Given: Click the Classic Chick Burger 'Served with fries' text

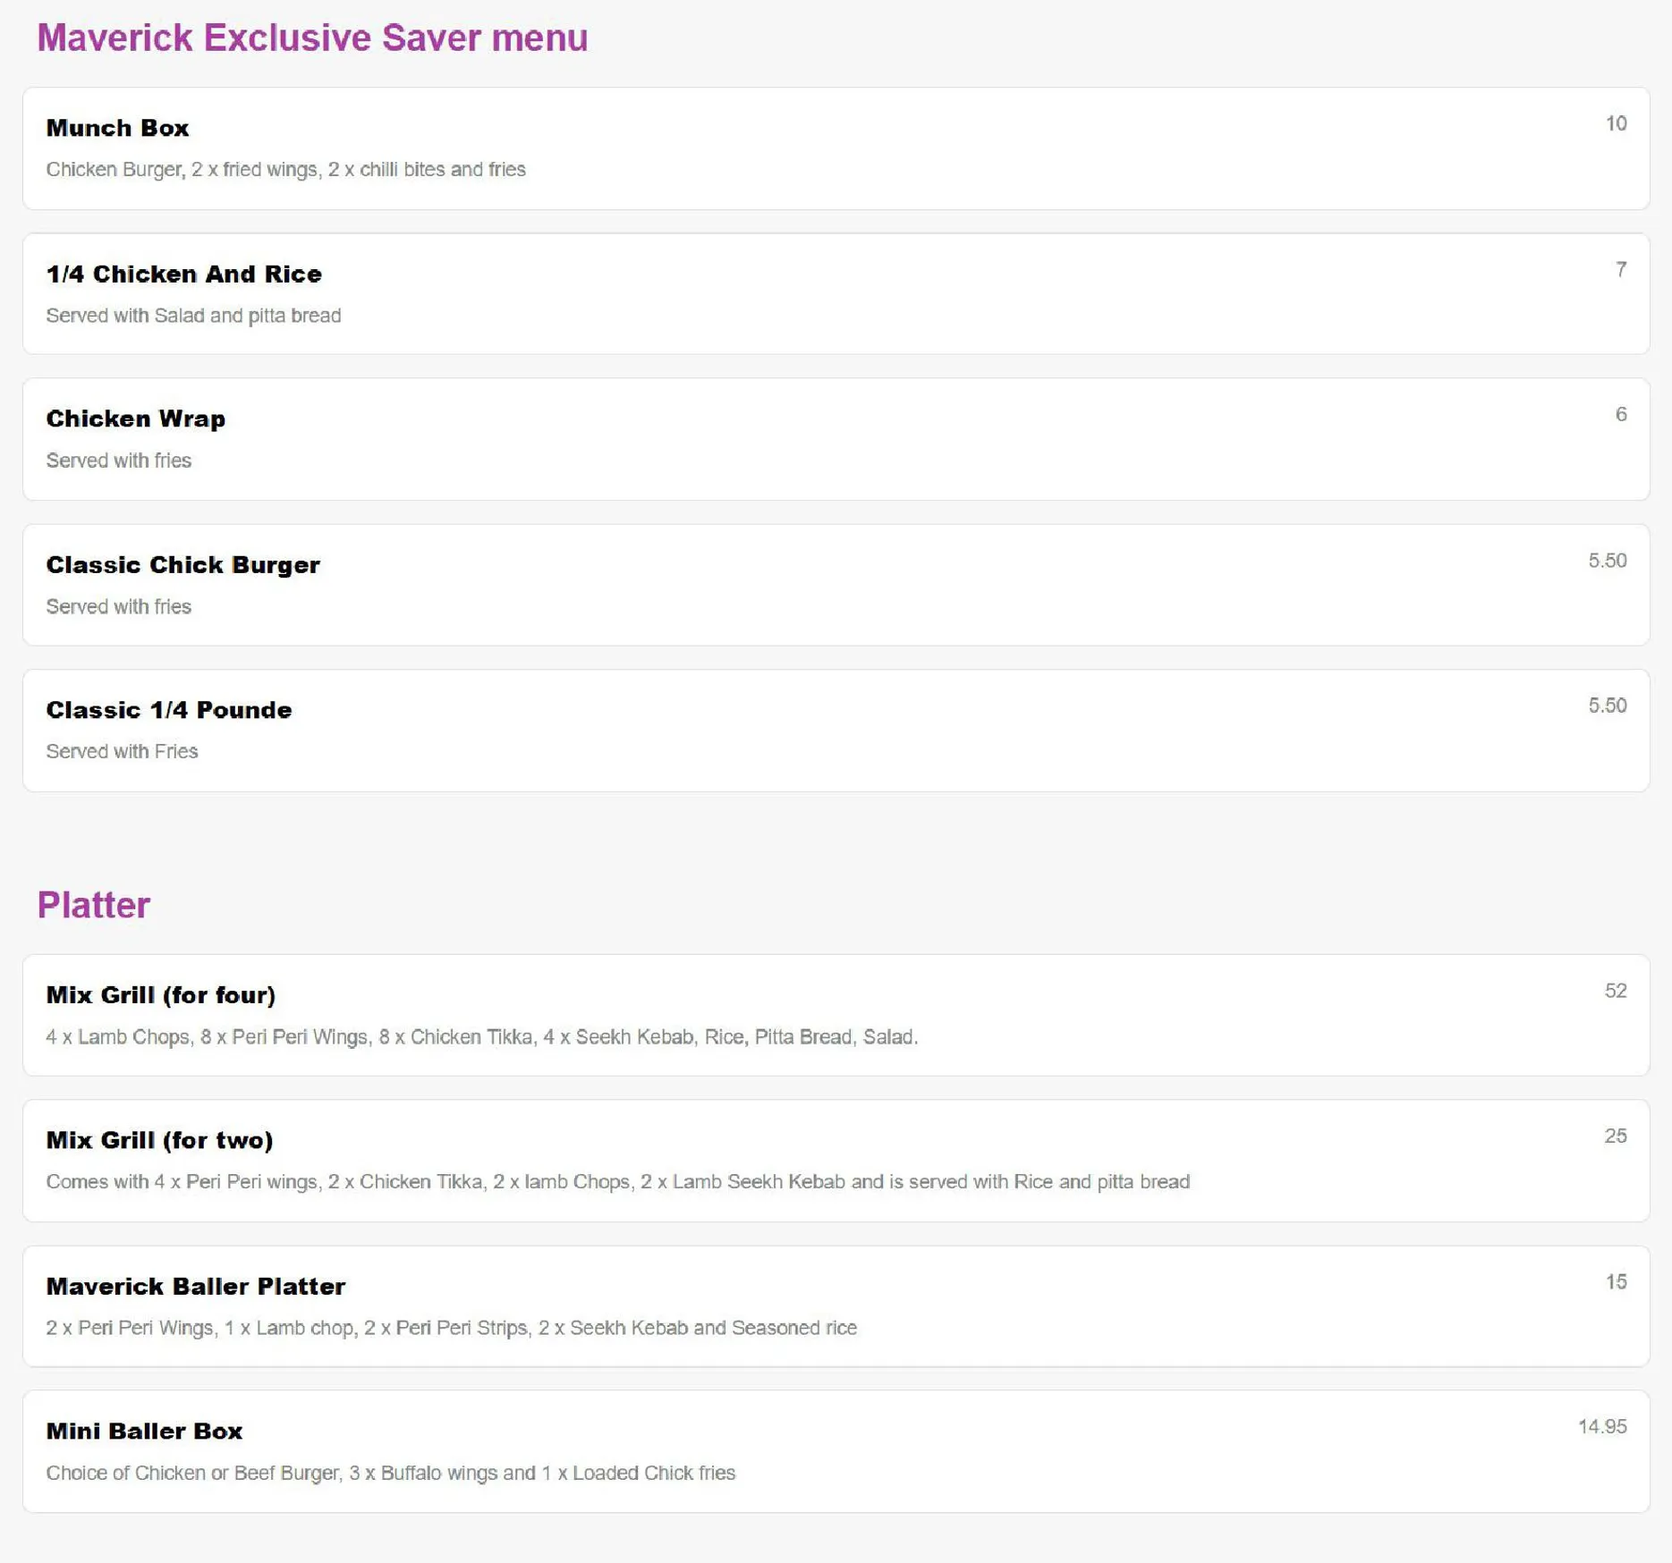Looking at the screenshot, I should 118,606.
